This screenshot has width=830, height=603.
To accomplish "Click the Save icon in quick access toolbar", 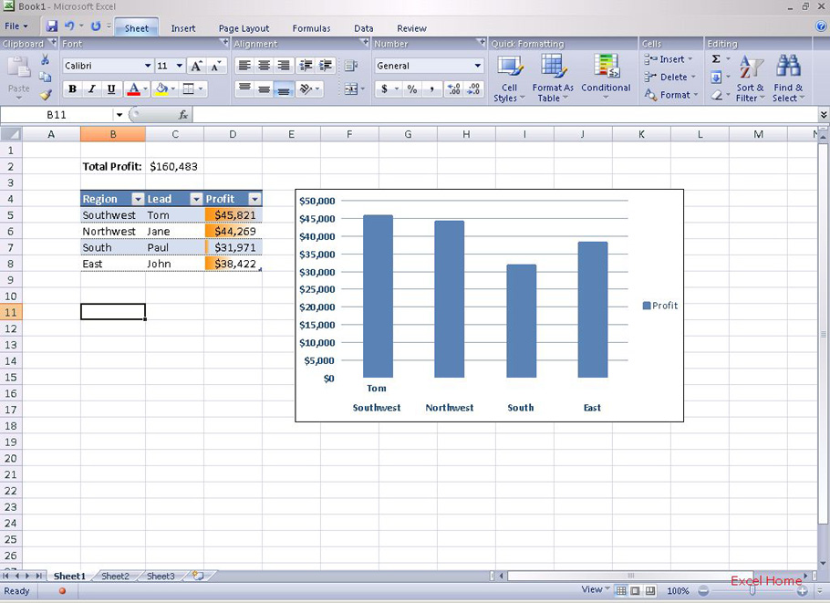I will (52, 27).
